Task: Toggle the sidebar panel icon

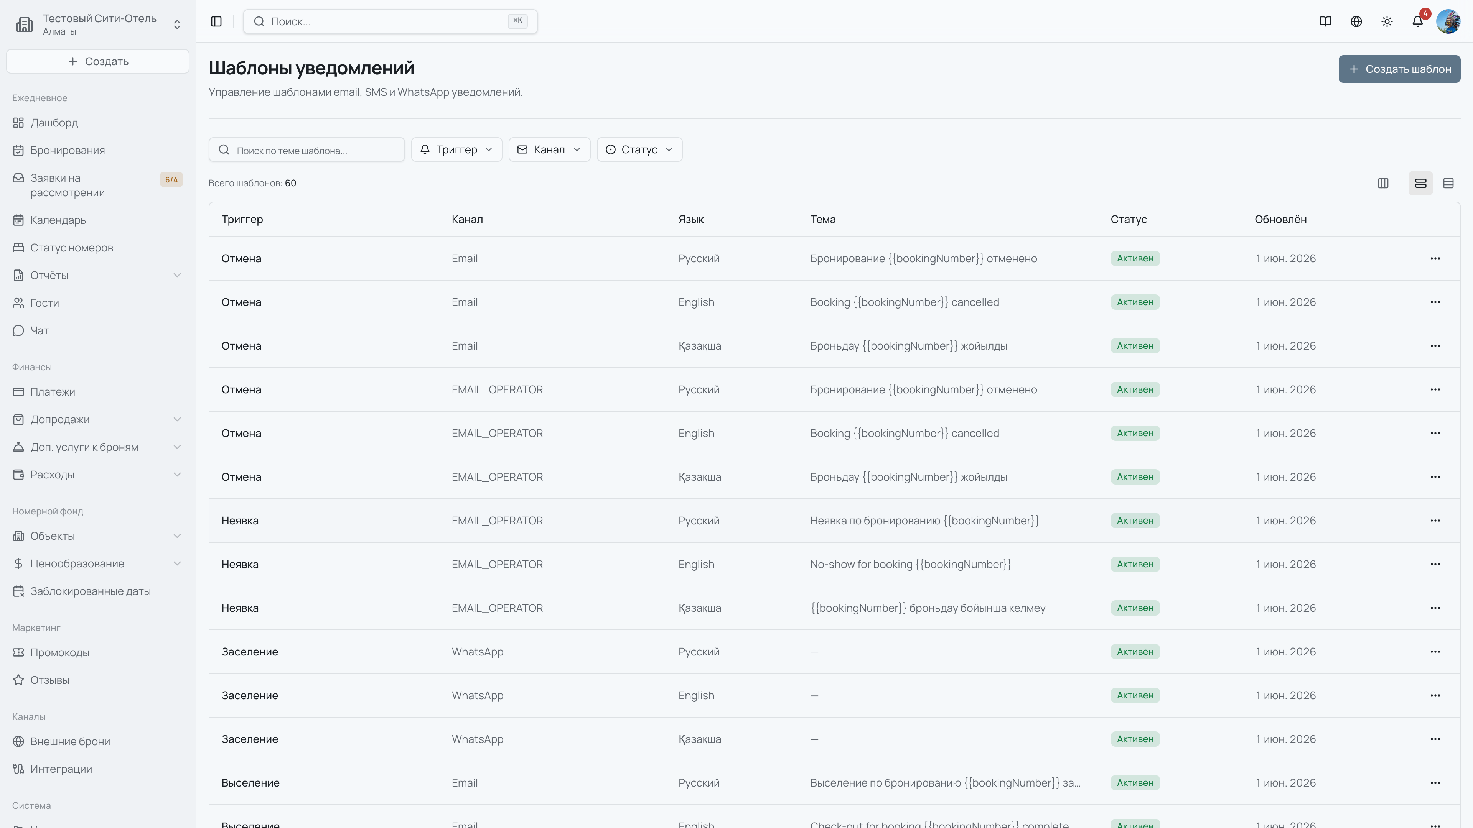Action: (x=216, y=21)
